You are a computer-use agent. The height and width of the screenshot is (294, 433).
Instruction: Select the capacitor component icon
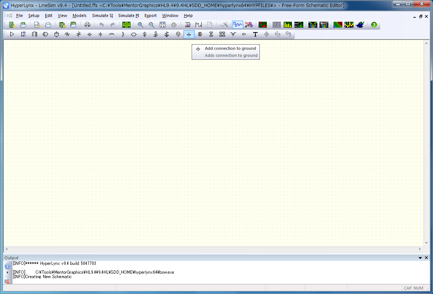point(89,34)
